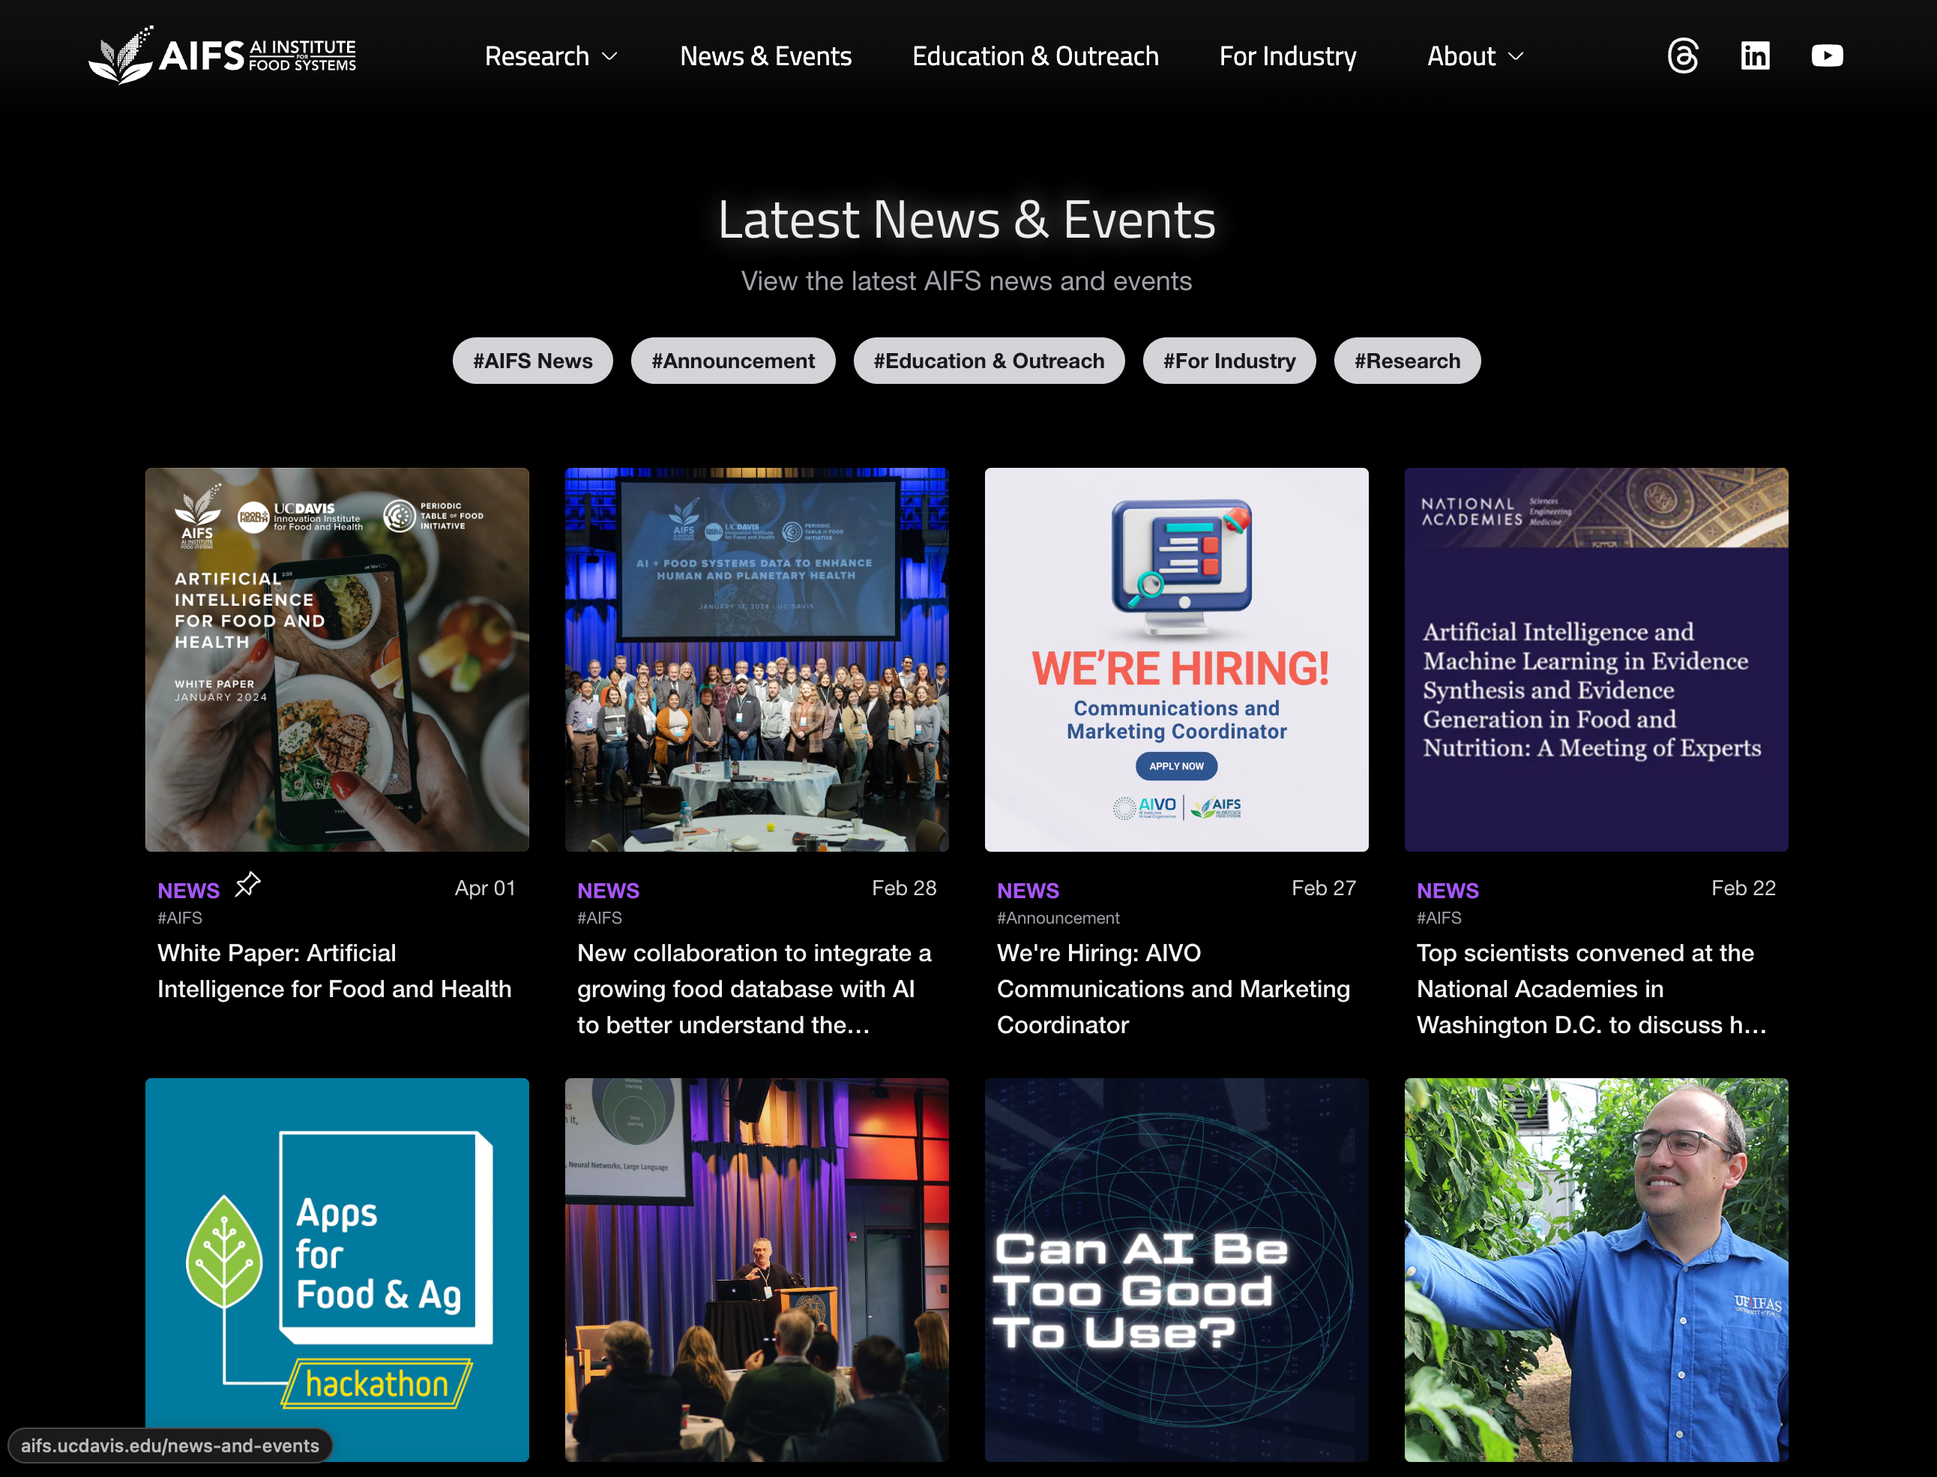
Task: Expand the Research dropdown menu
Action: pos(551,56)
